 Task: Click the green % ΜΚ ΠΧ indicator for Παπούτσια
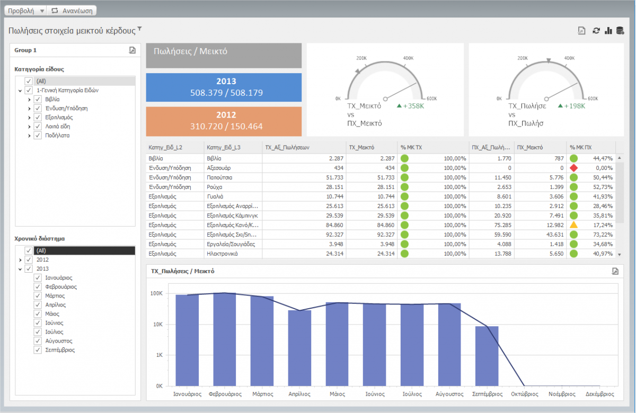[573, 177]
